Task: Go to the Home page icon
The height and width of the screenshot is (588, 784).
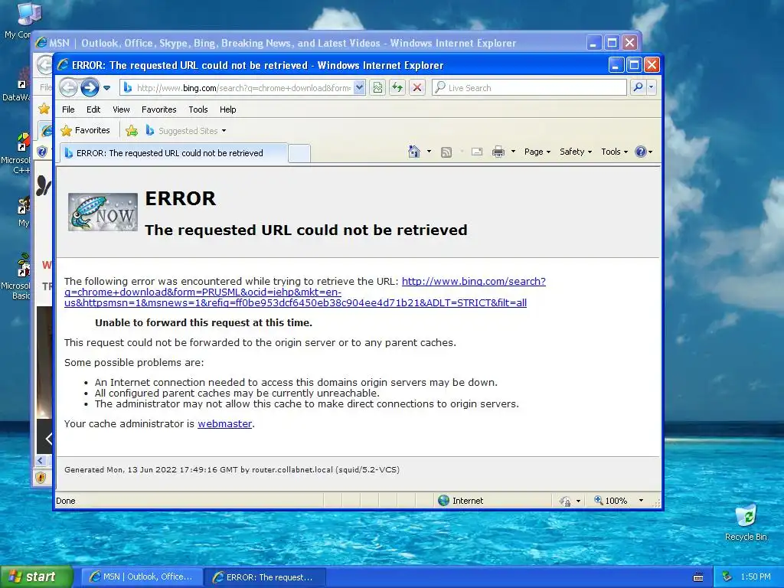Action: [414, 152]
